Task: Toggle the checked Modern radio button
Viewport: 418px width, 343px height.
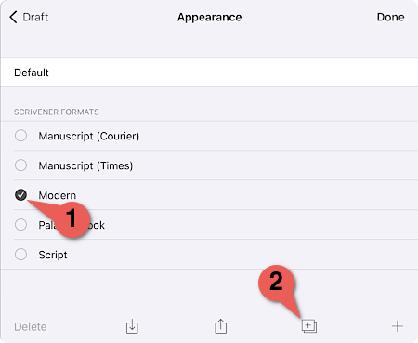Action: click(20, 195)
